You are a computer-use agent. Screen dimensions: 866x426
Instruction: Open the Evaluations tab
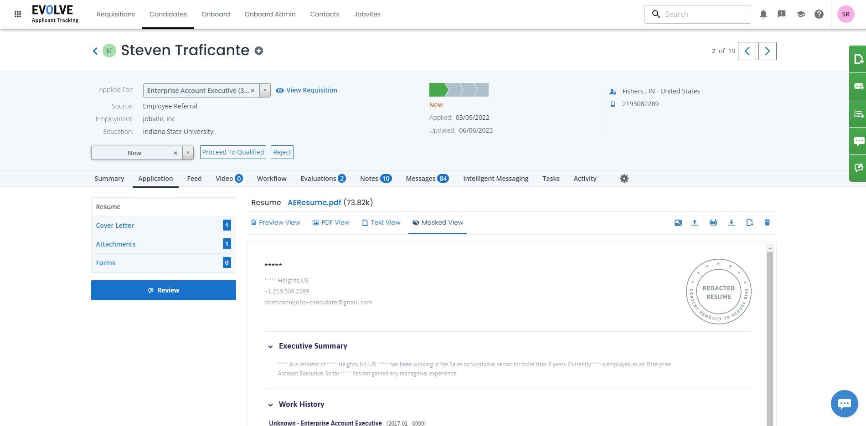pos(323,179)
